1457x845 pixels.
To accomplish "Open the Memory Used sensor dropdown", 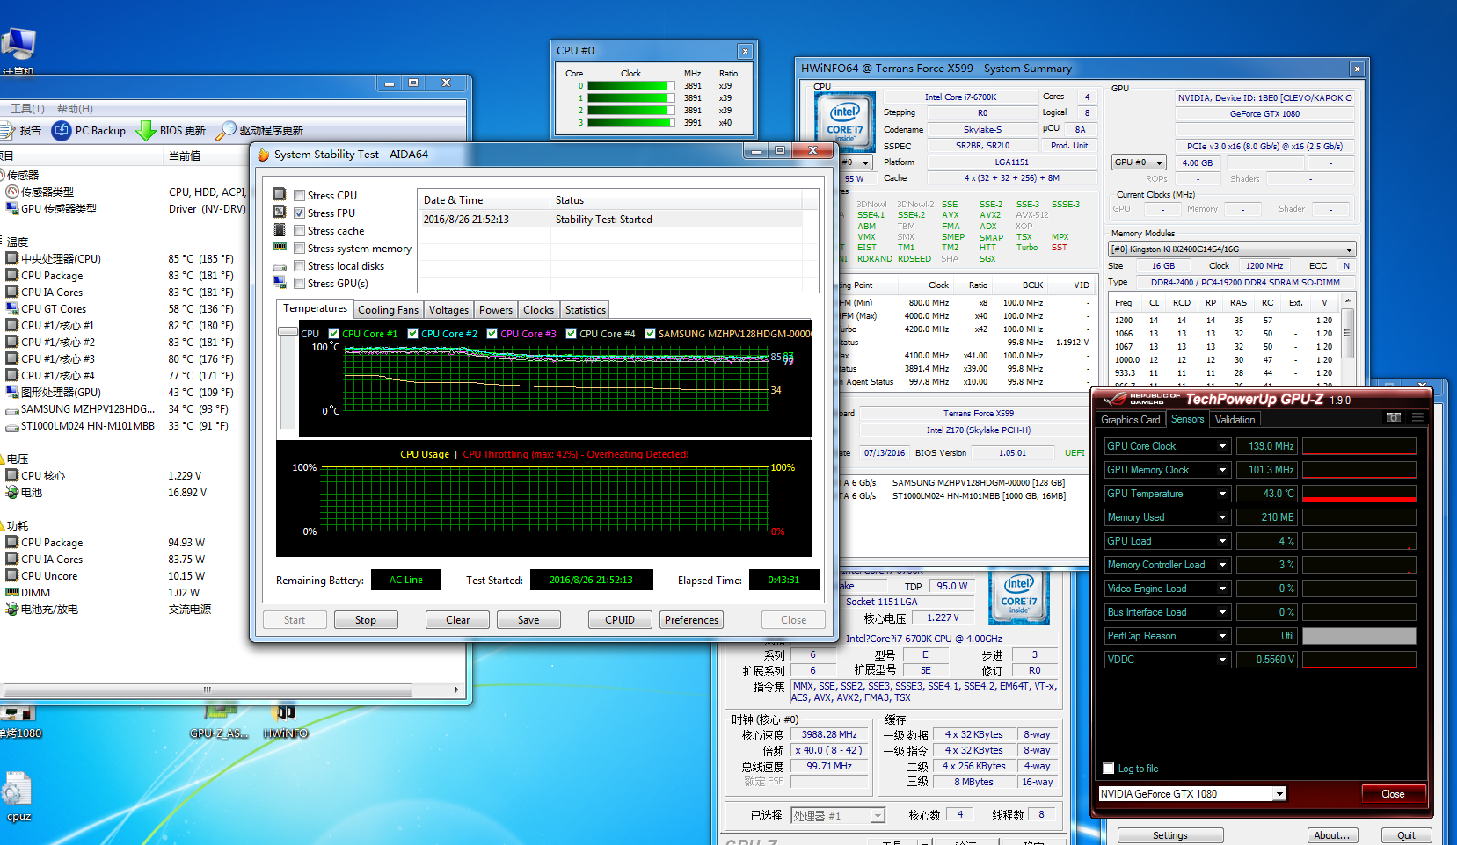I will [1222, 517].
